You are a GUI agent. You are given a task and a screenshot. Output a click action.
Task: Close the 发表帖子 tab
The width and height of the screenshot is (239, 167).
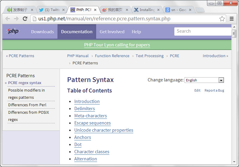point(32,10)
